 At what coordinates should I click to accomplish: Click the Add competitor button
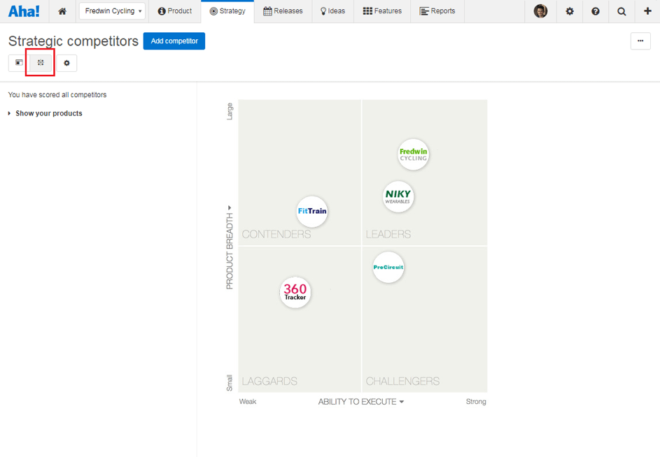[174, 41]
